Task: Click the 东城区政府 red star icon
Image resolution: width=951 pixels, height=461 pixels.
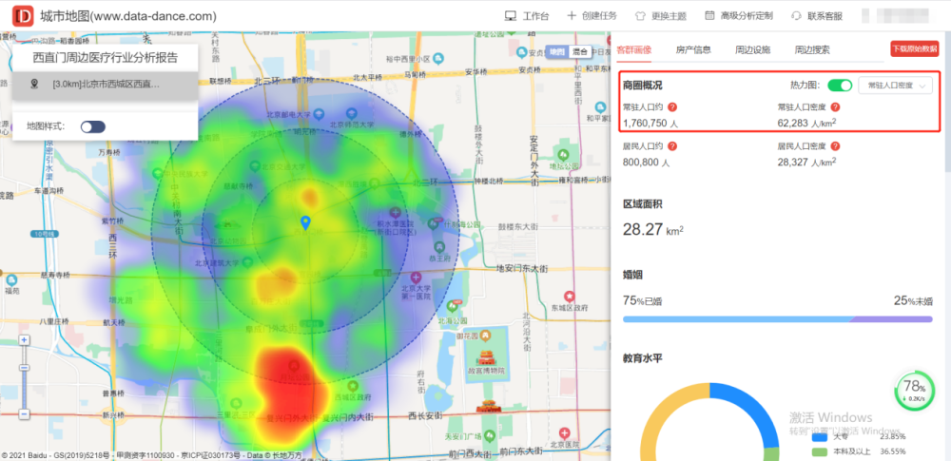Action: pyautogui.click(x=570, y=297)
